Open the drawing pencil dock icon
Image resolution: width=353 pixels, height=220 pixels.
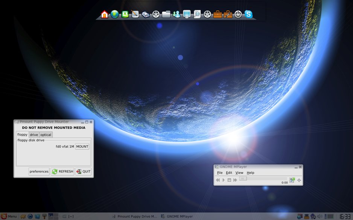click(135, 14)
